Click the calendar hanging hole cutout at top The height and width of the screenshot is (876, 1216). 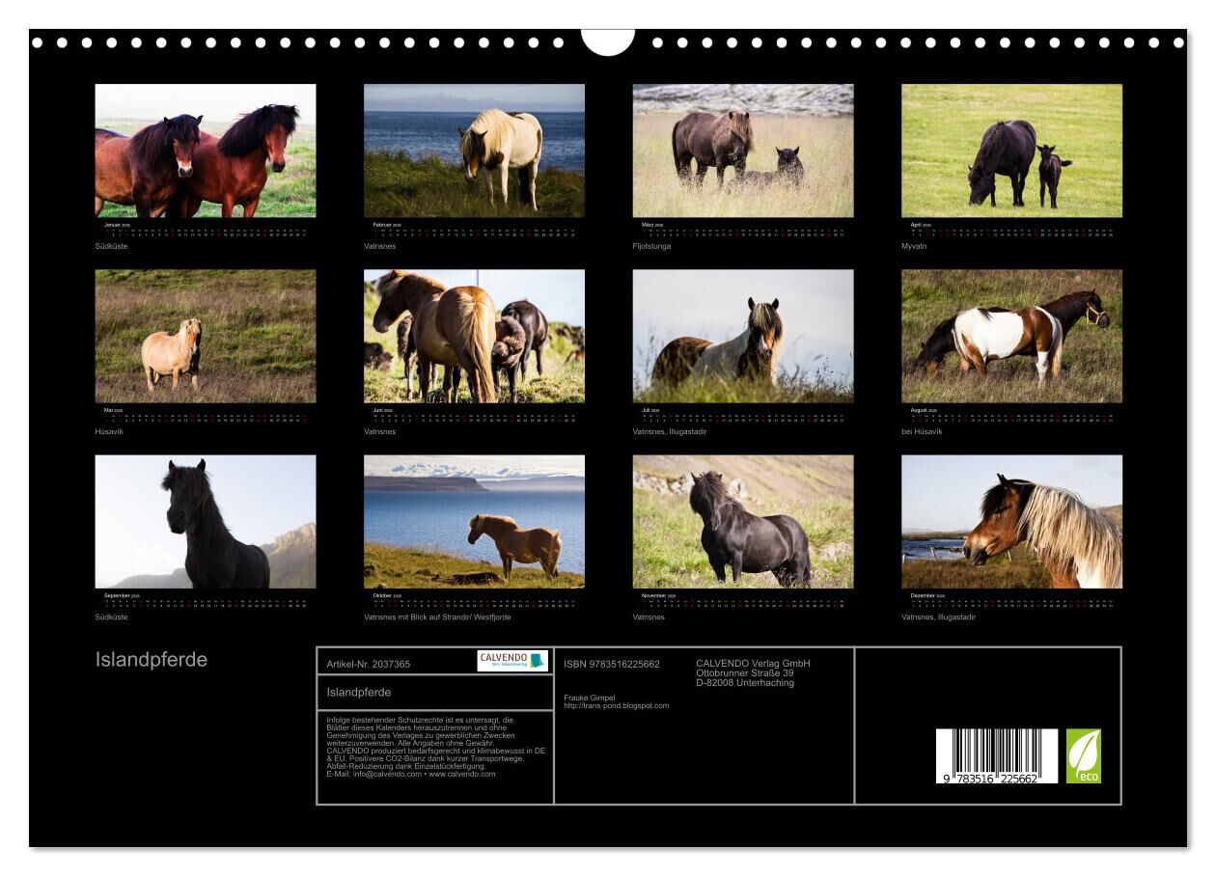(x=608, y=41)
